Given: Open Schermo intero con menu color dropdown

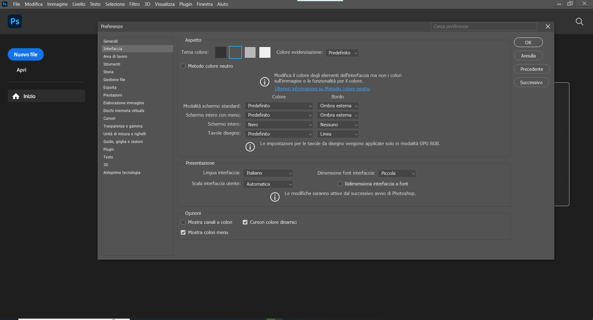Looking at the screenshot, I should (x=279, y=115).
